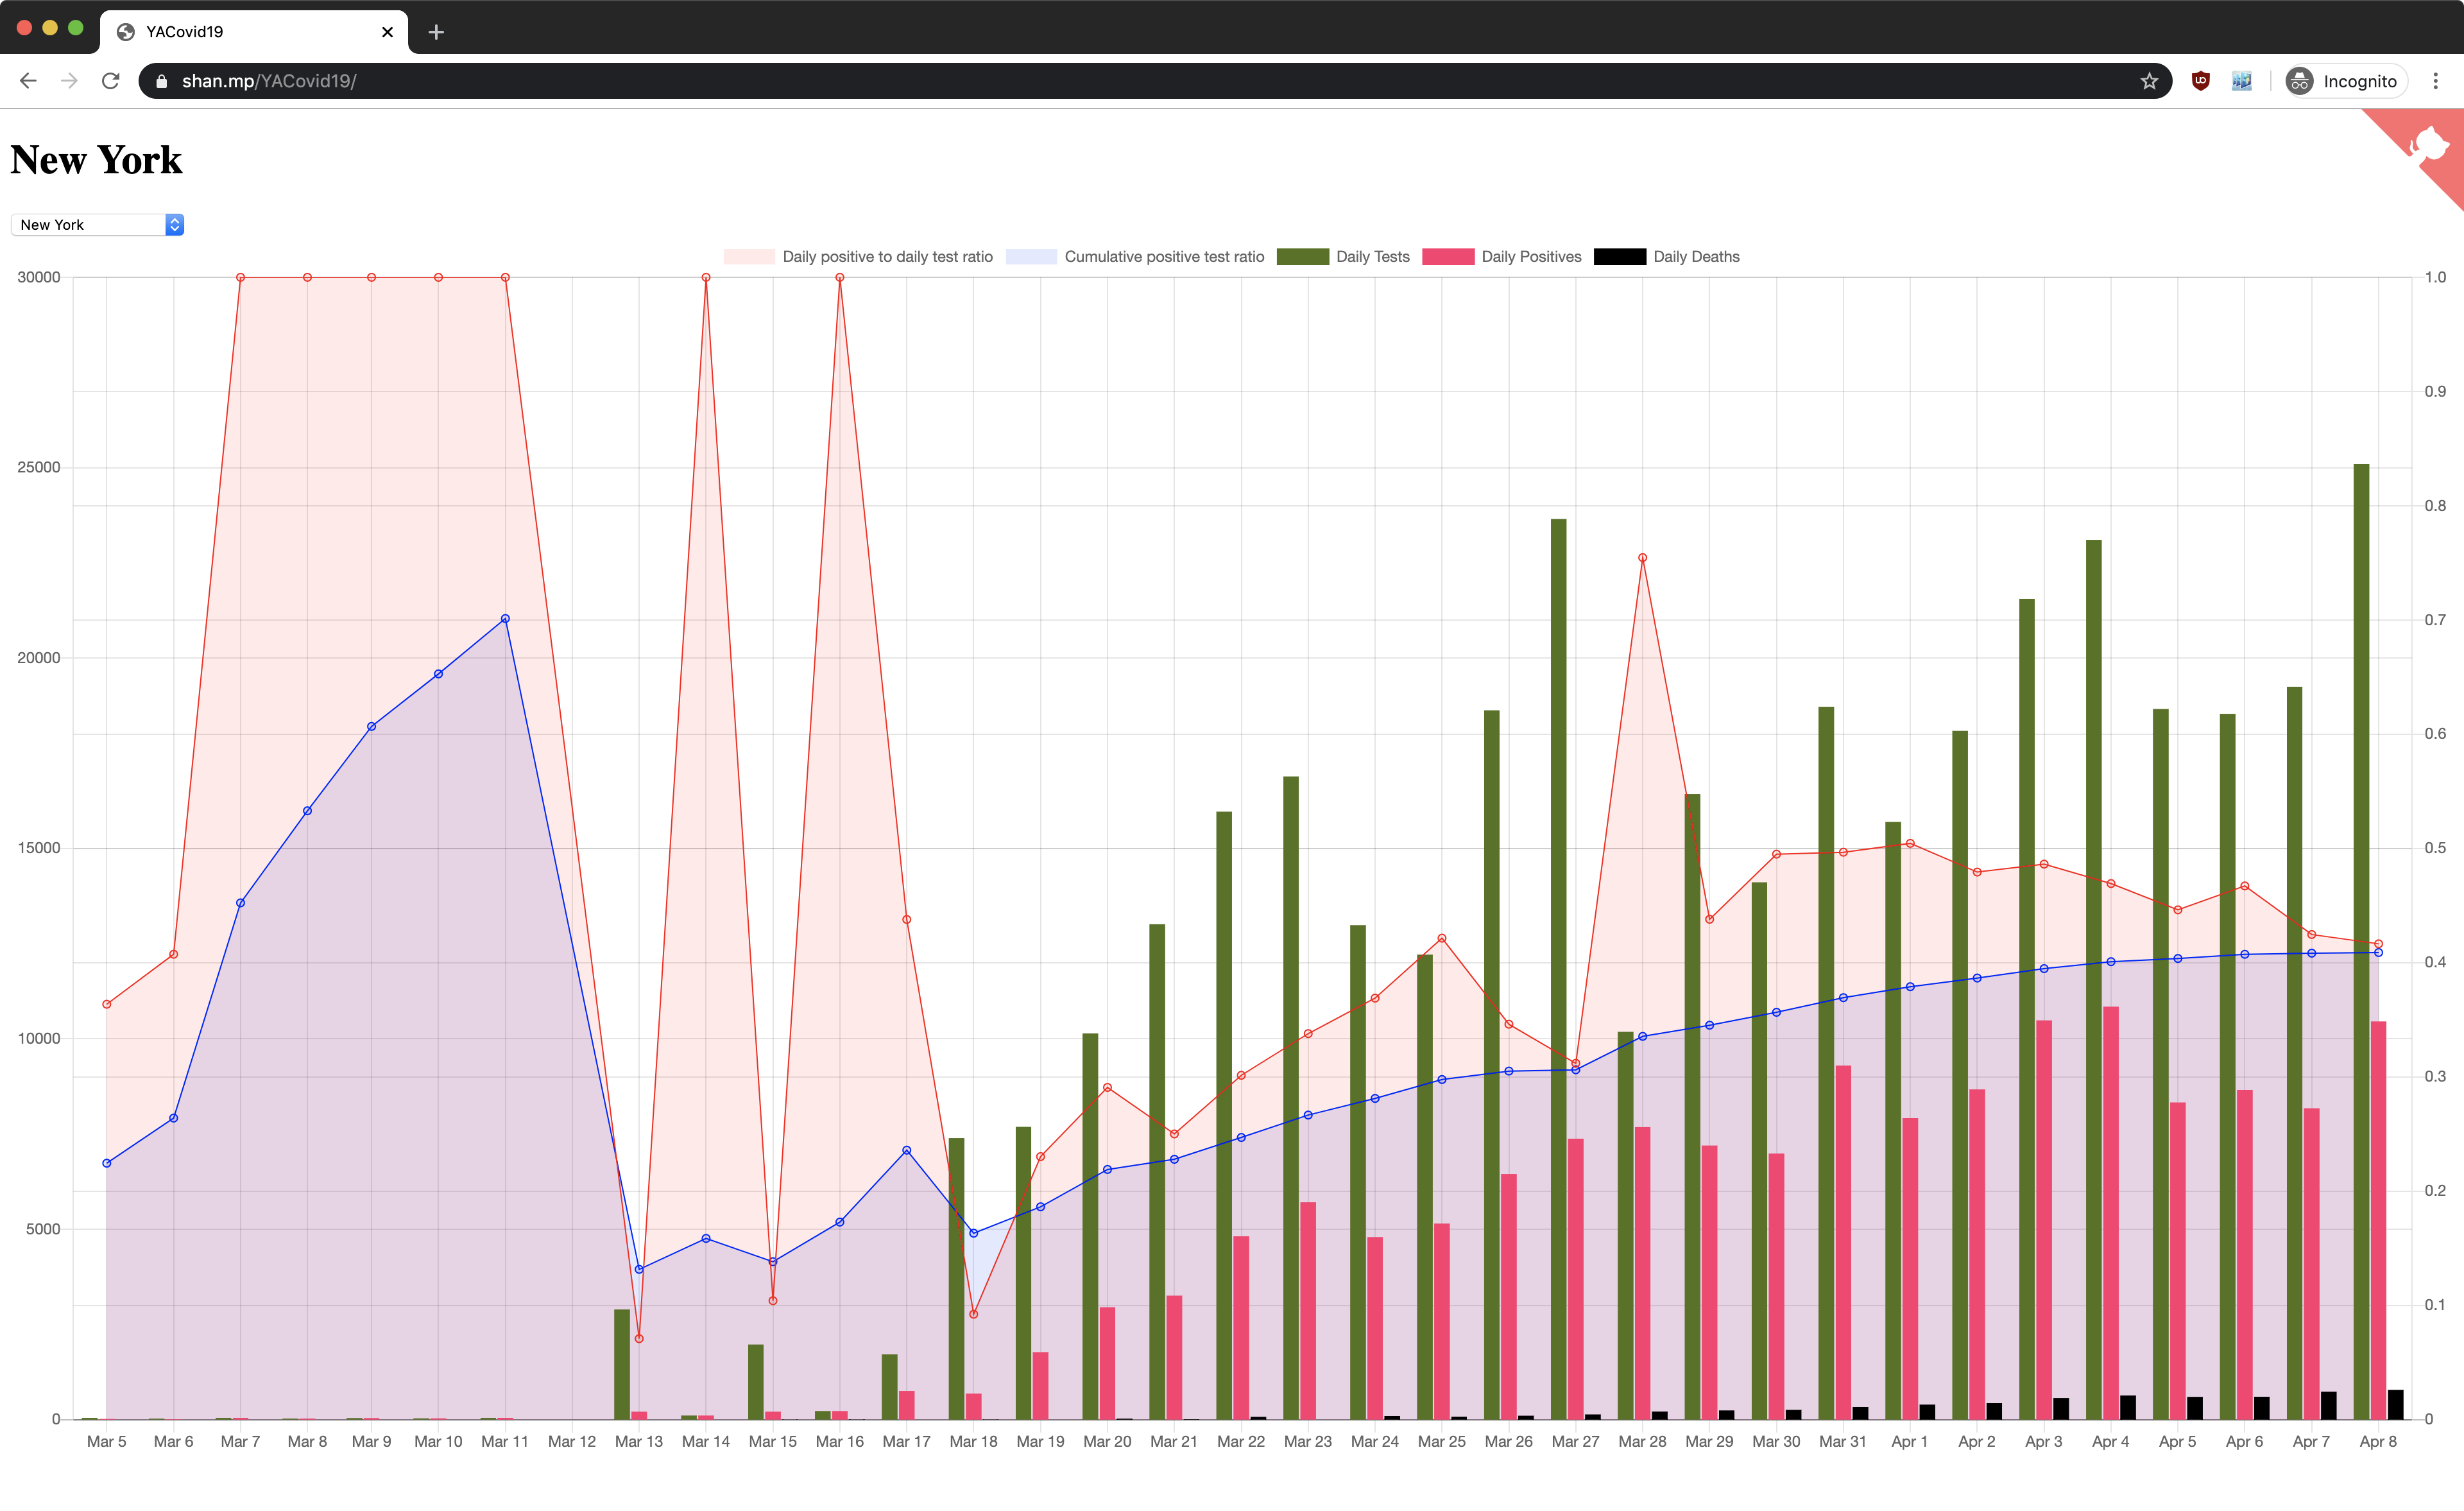
Task: Click the light-blue Cumulative ratio legend swatch
Action: (1031, 257)
